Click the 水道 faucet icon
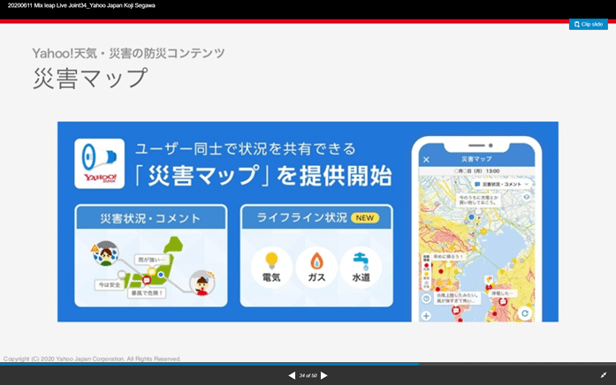Viewport: 616px width, 385px height. pos(361,268)
